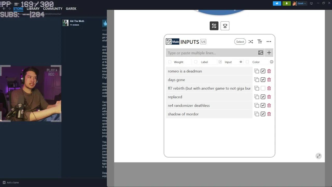Delete the 'days gone' entry
Screen dimensions: 332x187
tap(269, 80)
